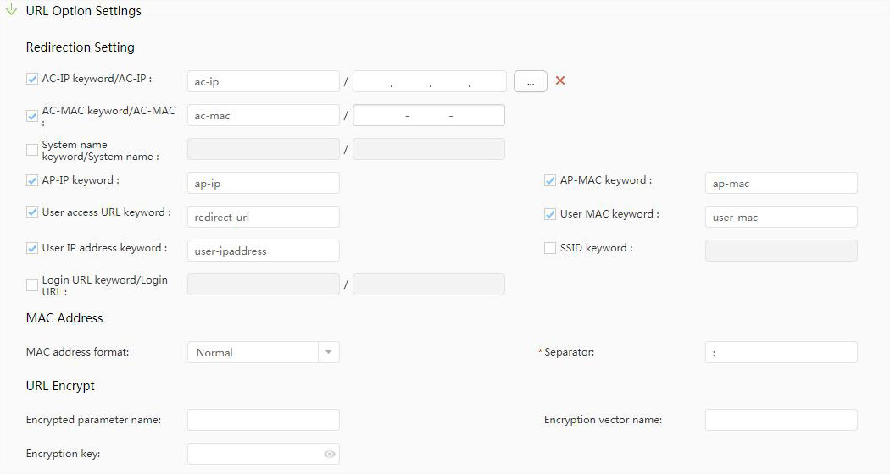Toggle encryption key visibility eye icon
Image resolution: width=890 pixels, height=474 pixels.
[329, 455]
